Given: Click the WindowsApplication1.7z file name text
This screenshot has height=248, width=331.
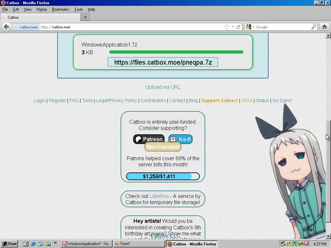Looking at the screenshot, I should (109, 45).
